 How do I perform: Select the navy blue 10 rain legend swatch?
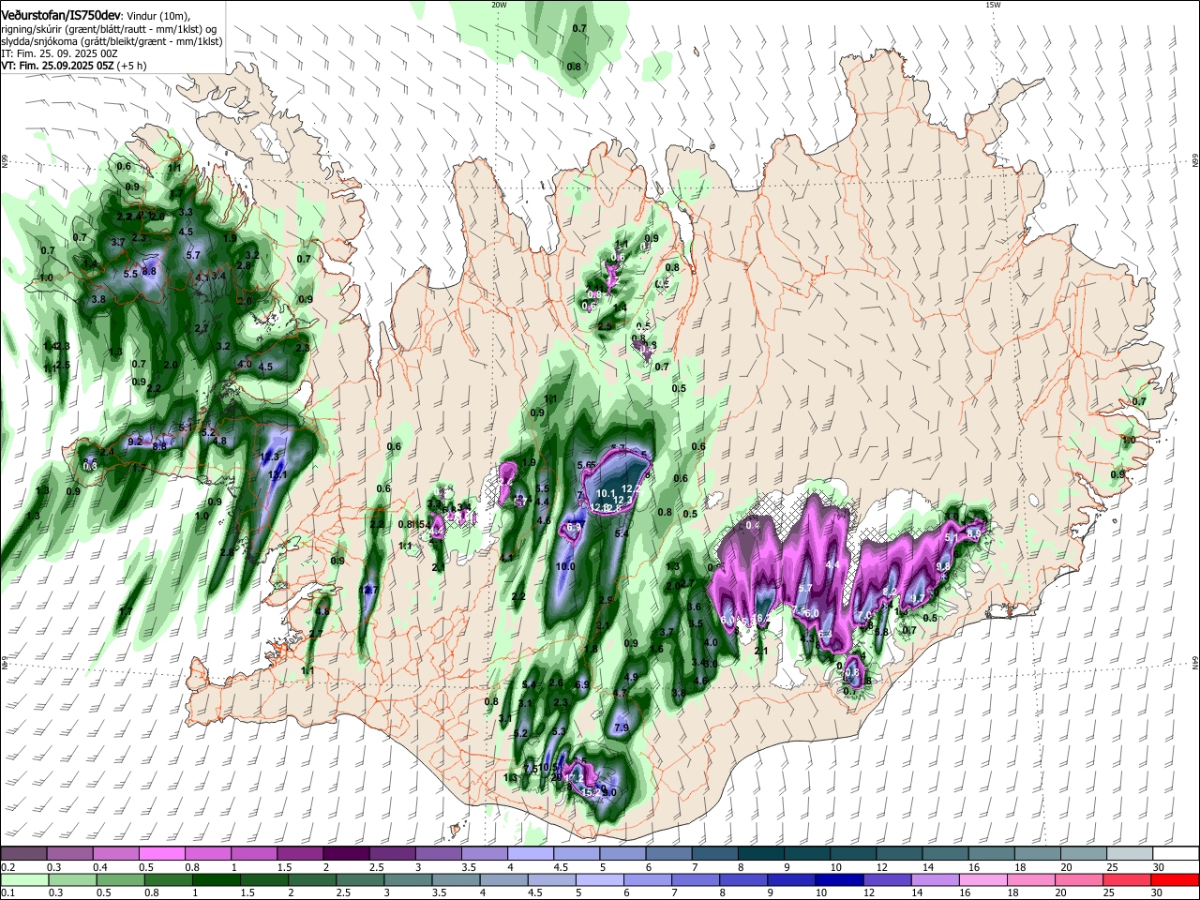pos(838,880)
